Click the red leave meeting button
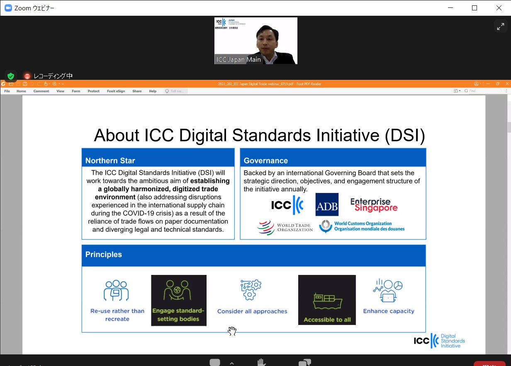511x366 pixels. click(x=489, y=364)
